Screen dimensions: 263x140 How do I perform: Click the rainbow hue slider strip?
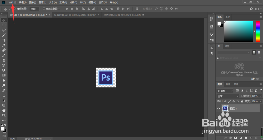[258, 31]
